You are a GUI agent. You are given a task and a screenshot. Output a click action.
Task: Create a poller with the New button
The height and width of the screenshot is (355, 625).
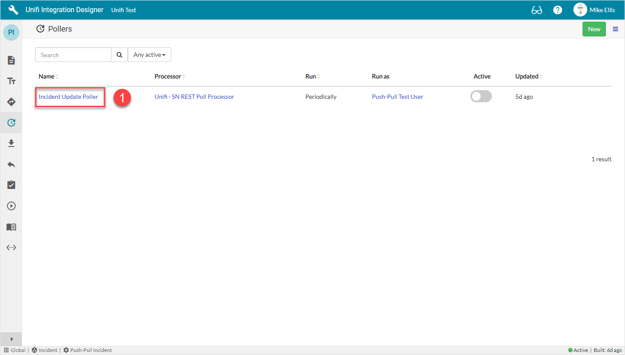[x=594, y=29]
